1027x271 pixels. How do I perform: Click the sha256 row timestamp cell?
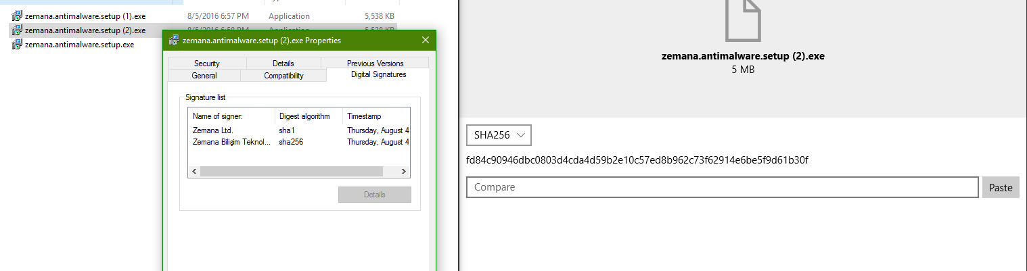coord(378,142)
